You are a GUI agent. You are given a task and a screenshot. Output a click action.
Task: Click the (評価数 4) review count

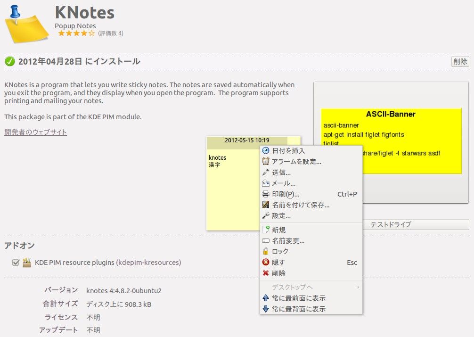click(111, 33)
